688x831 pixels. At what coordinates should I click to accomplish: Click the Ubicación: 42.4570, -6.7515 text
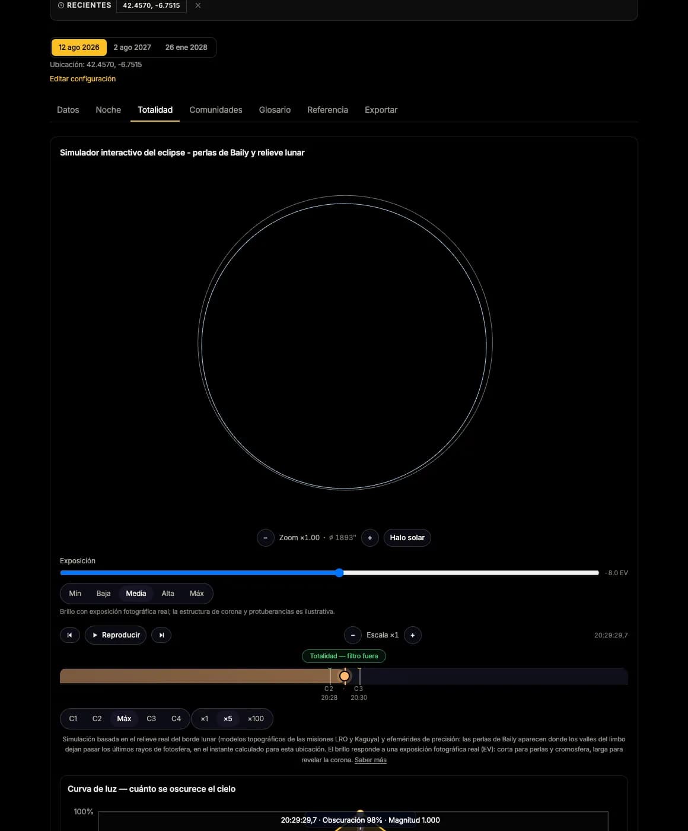[95, 65]
